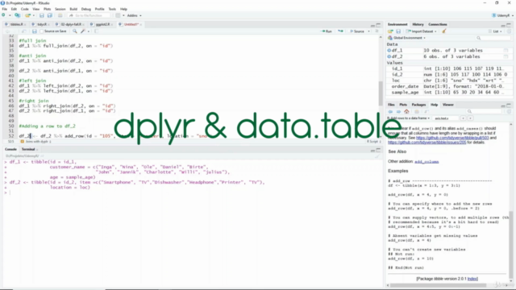Open the package Index link
The width and height of the screenshot is (516, 290).
click(x=472, y=279)
